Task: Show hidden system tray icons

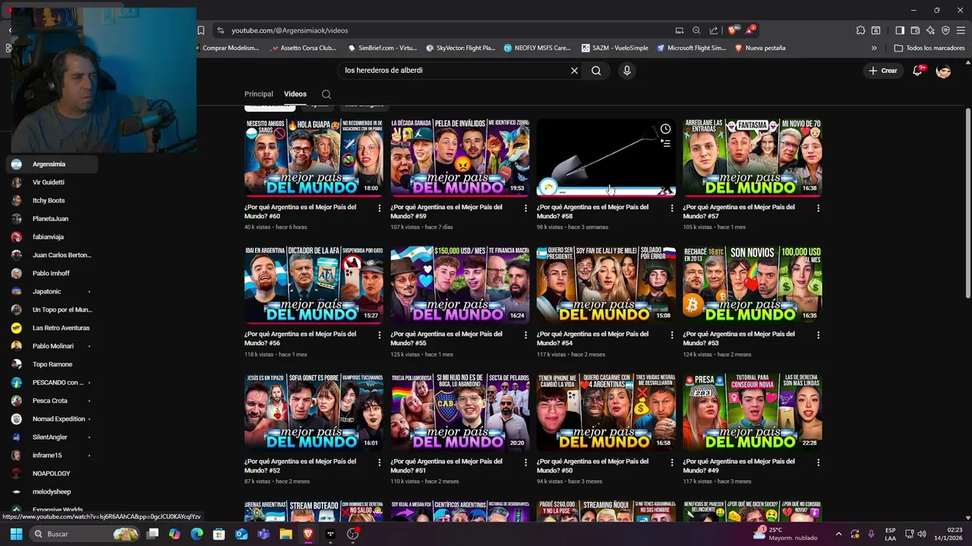Action: point(838,534)
